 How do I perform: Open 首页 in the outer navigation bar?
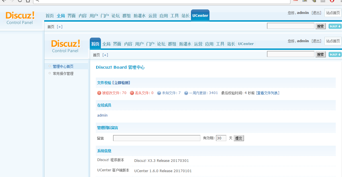[x=50, y=16]
